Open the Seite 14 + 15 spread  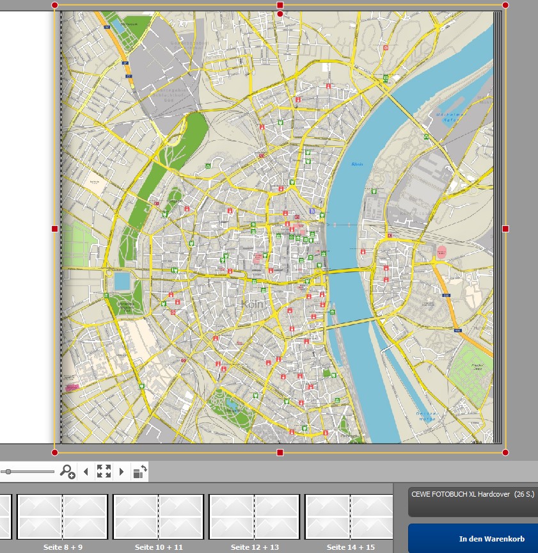[349, 517]
